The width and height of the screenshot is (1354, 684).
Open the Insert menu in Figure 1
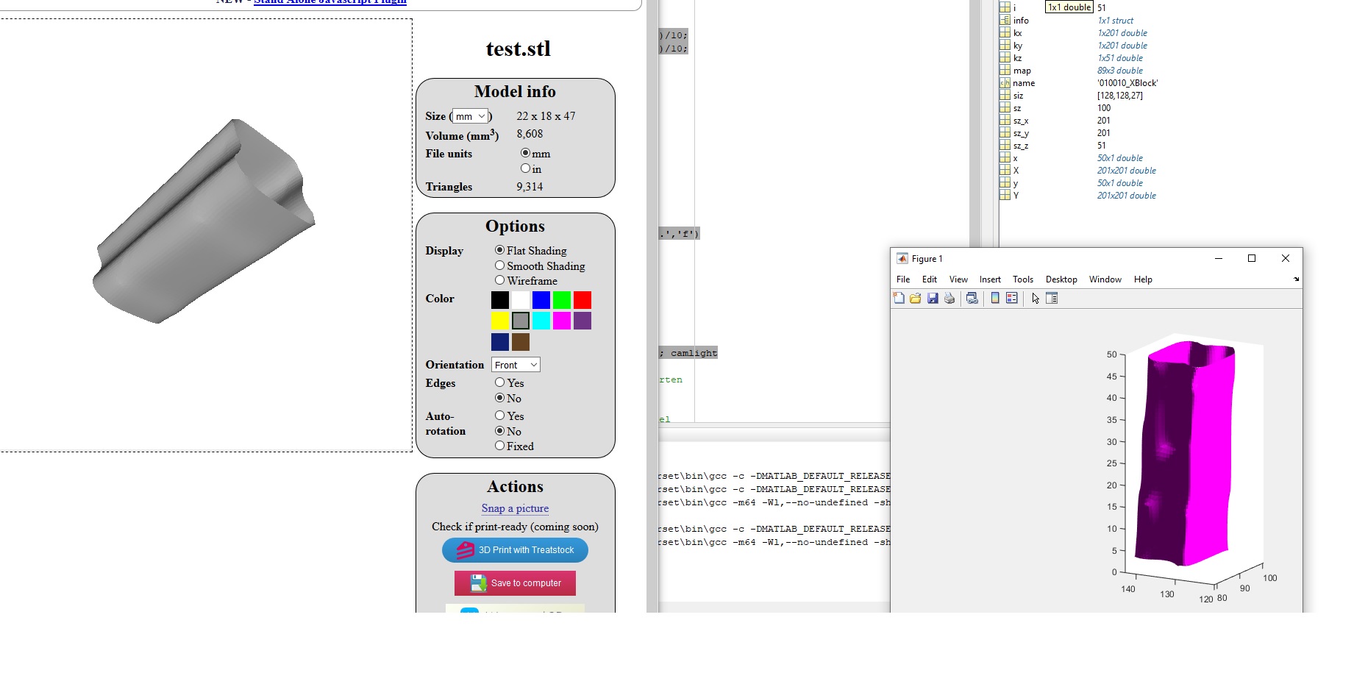point(989,279)
